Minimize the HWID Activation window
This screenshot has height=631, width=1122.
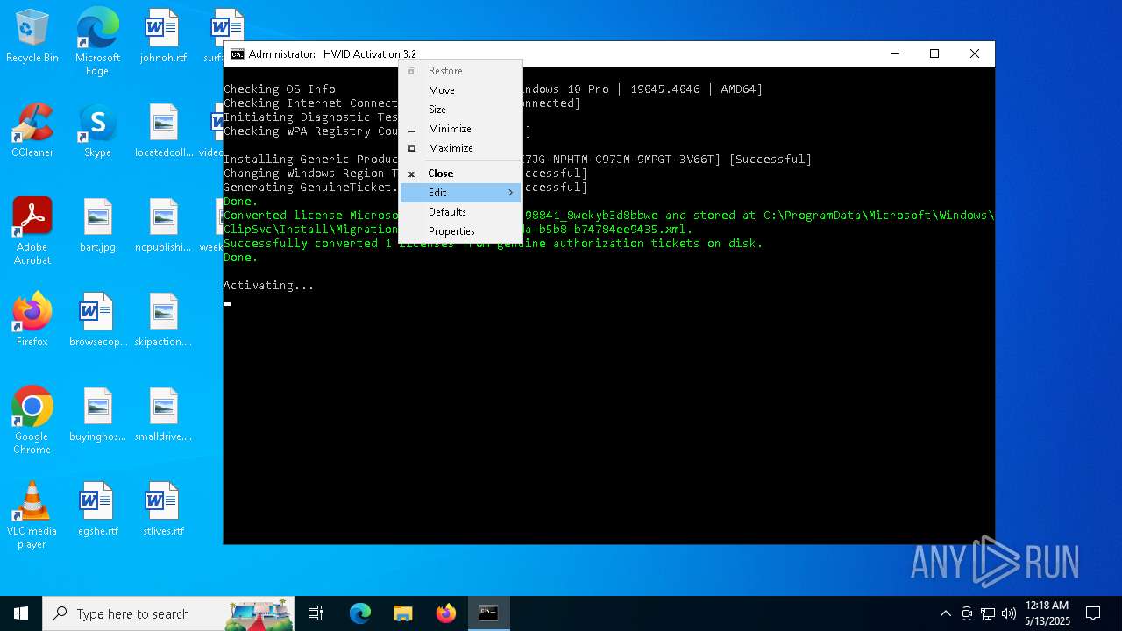895,54
